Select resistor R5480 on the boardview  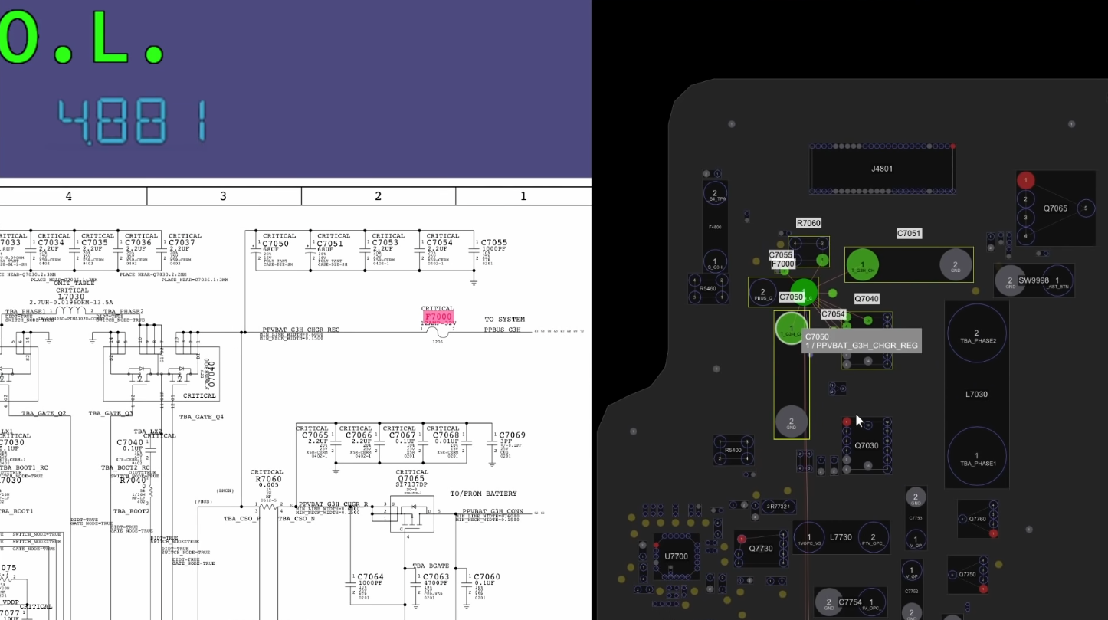[707, 288]
